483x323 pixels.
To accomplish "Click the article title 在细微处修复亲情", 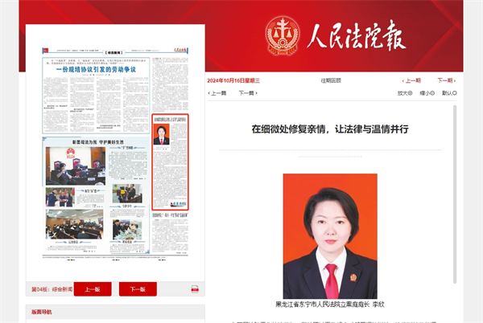I will coord(330,129).
